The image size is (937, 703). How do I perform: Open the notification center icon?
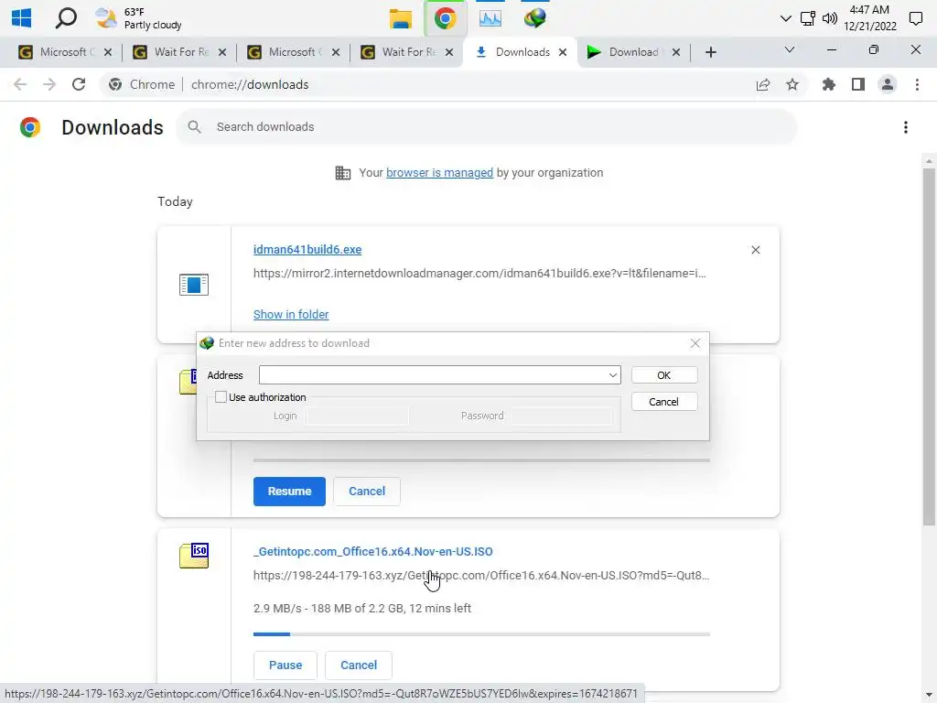click(915, 18)
